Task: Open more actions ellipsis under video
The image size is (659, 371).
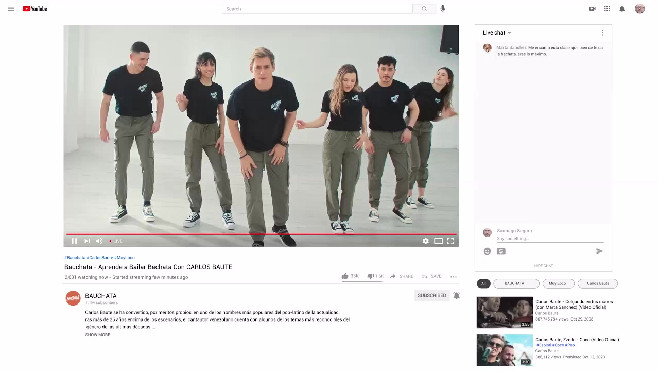Action: click(x=454, y=277)
